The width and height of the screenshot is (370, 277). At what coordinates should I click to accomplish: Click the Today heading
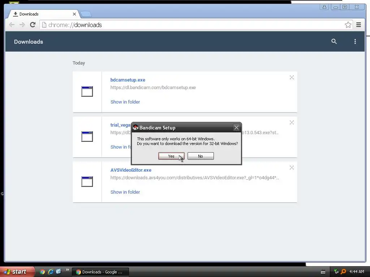78,63
